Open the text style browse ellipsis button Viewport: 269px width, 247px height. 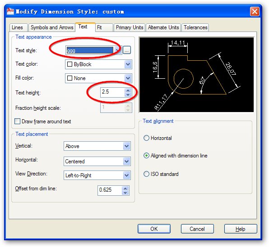127,50
